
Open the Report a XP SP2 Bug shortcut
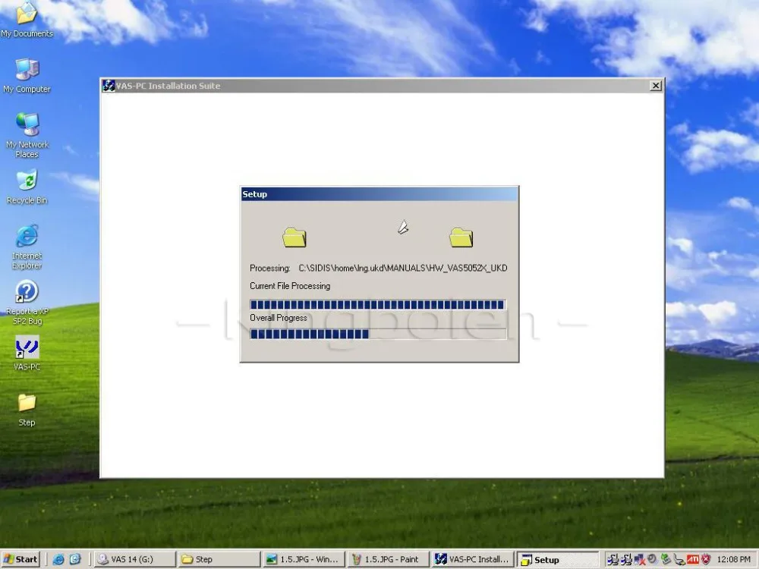[x=27, y=303]
